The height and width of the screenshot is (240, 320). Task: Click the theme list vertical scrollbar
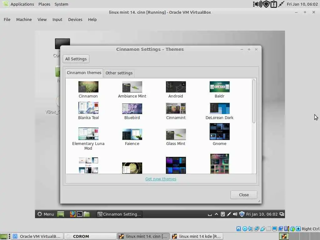click(x=254, y=101)
